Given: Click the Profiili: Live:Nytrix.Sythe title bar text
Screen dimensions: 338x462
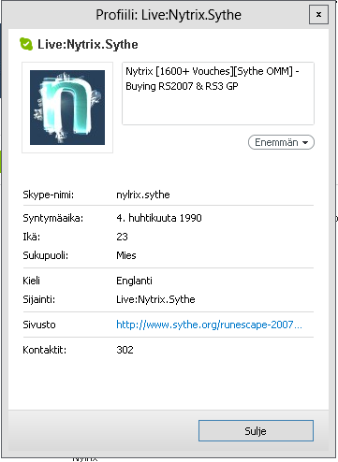Looking at the screenshot, I should pyautogui.click(x=169, y=15).
